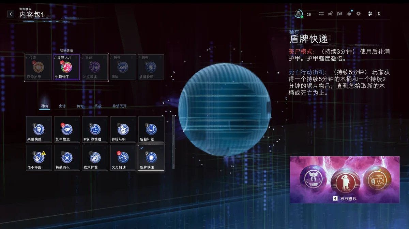Switch to the 传奇 rarity tab

click(80, 106)
